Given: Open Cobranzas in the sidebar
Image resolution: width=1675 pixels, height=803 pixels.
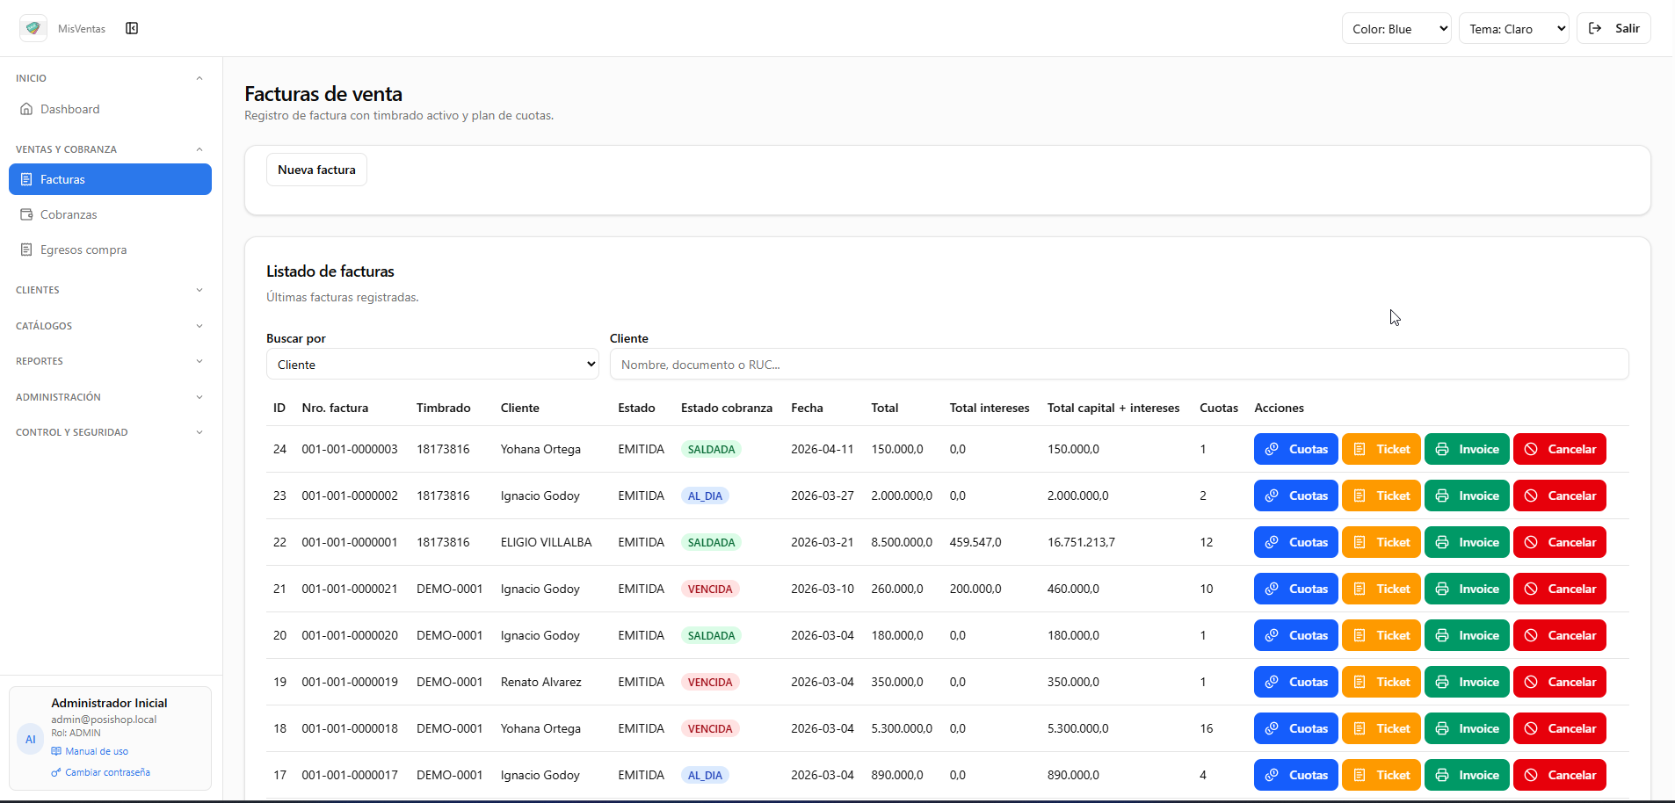Looking at the screenshot, I should 110,214.
